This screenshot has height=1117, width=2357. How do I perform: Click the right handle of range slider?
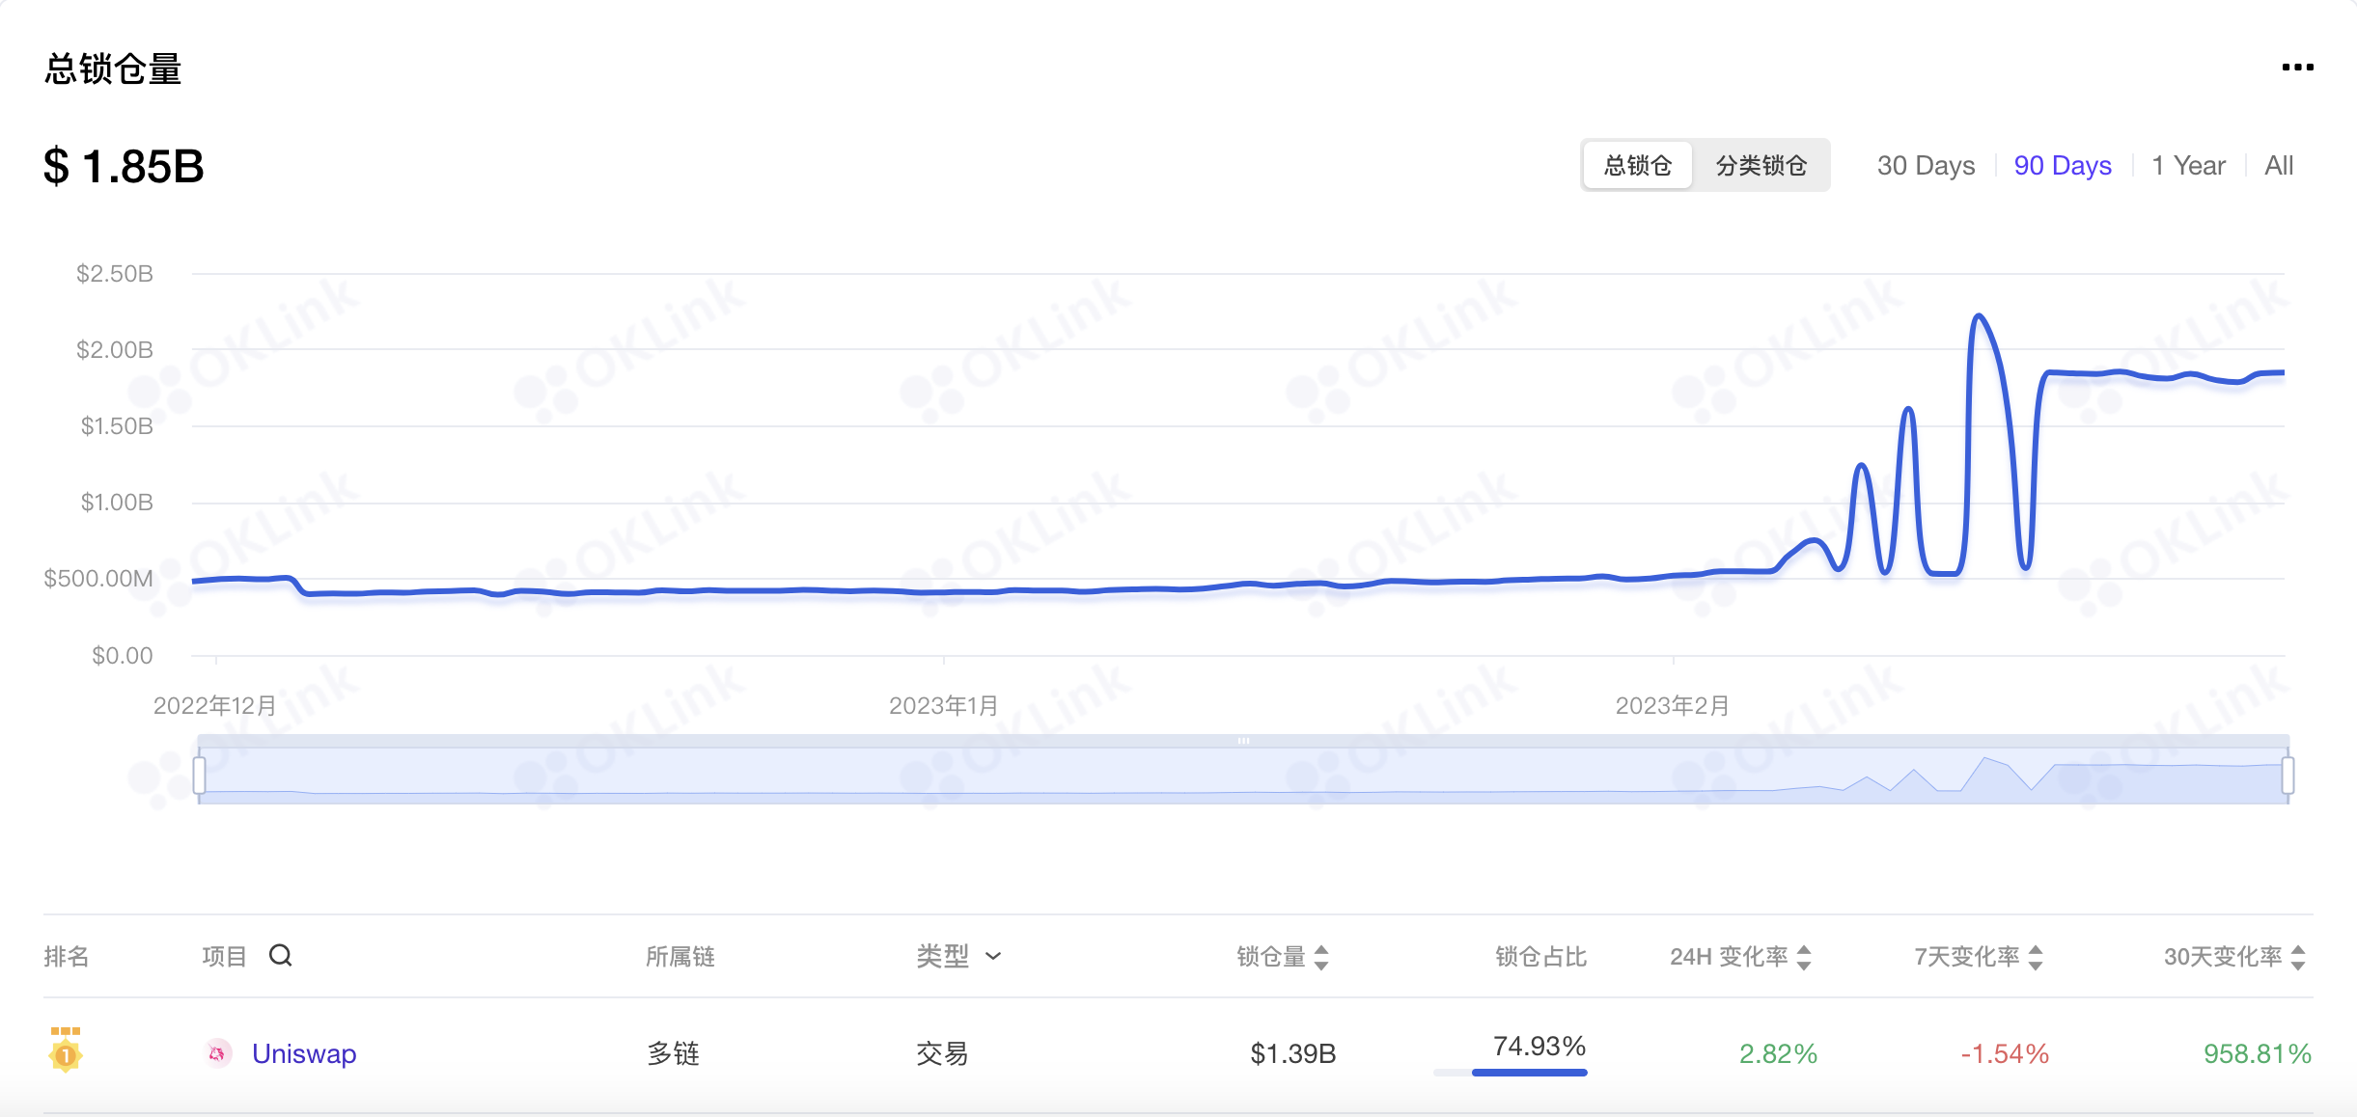pyautogui.click(x=2288, y=775)
